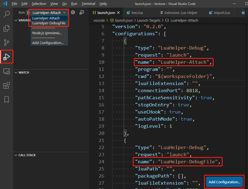The width and height of the screenshot is (248, 189).
Task: Open the Go menu
Action: pyautogui.click(x=64, y=4)
